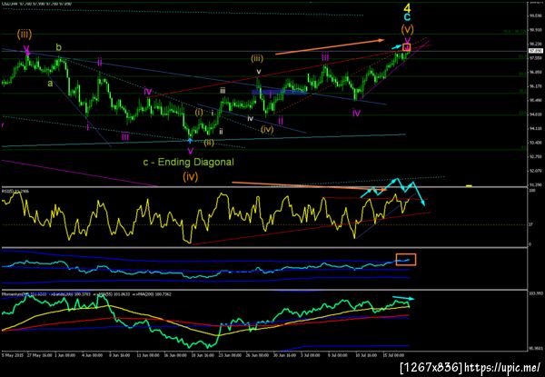Select the orange "(v)" wave label
The height and width of the screenshot is (377, 545).
click(407, 28)
